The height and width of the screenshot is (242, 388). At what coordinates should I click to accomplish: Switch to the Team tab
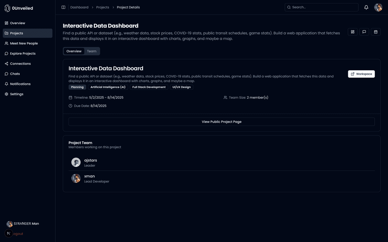[x=92, y=51]
